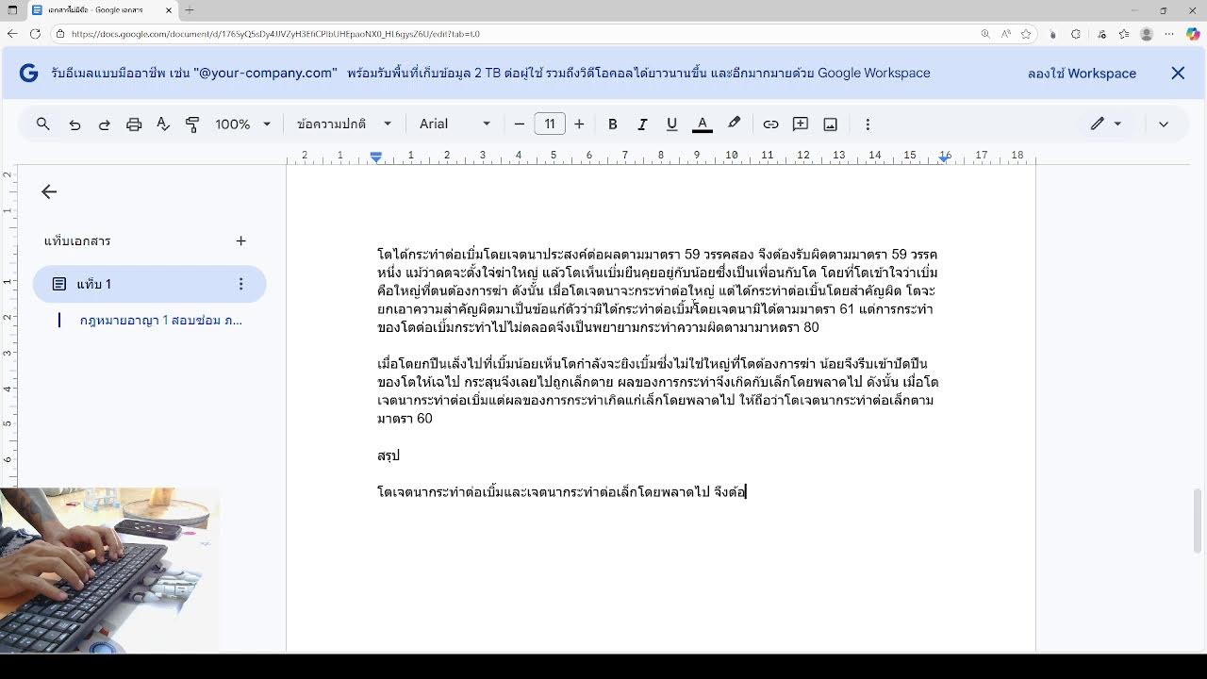Click the font size field showing 11
This screenshot has height=679, width=1207.
point(550,124)
